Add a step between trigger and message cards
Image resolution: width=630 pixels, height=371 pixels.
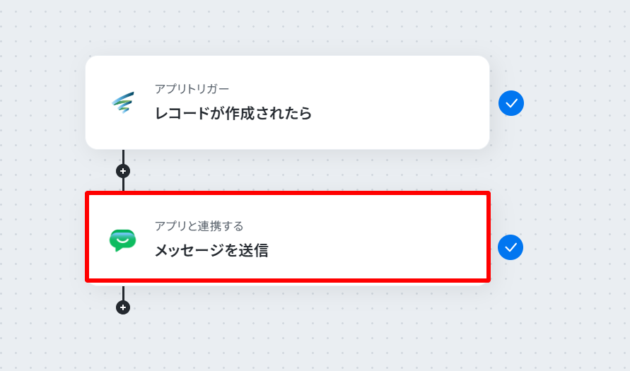point(123,171)
